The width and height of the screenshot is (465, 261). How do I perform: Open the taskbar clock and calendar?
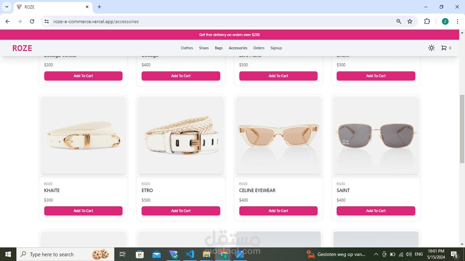click(x=436, y=254)
